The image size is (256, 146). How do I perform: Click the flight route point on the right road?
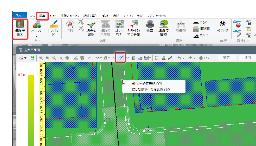click(231, 127)
